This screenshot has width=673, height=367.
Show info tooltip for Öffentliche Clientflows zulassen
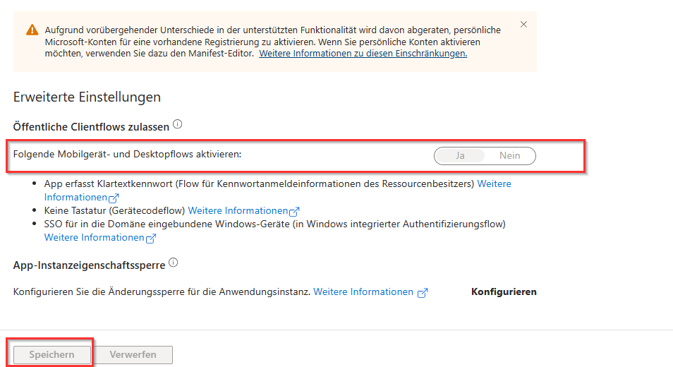(x=177, y=124)
